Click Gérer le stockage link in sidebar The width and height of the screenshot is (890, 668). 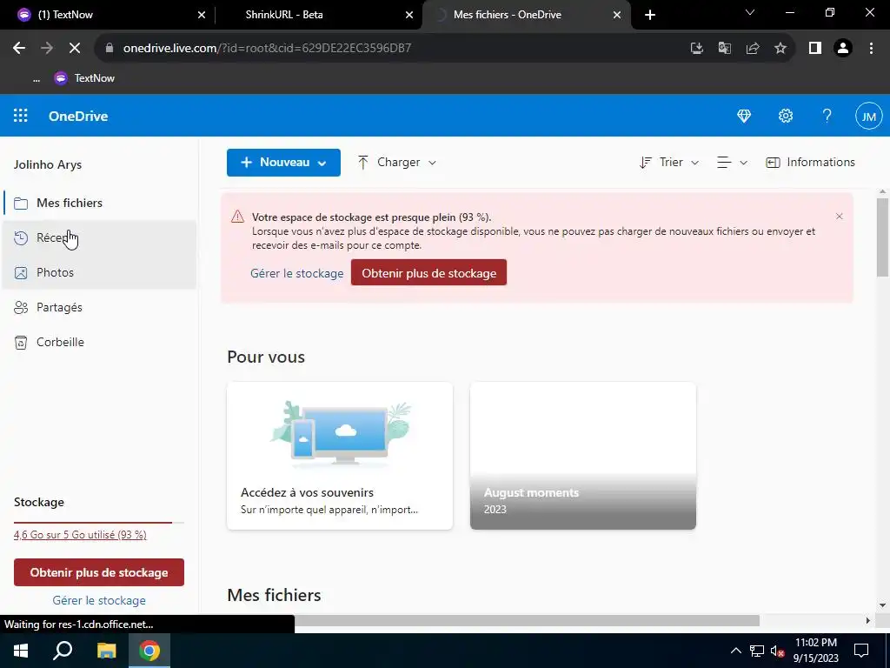pyautogui.click(x=99, y=600)
